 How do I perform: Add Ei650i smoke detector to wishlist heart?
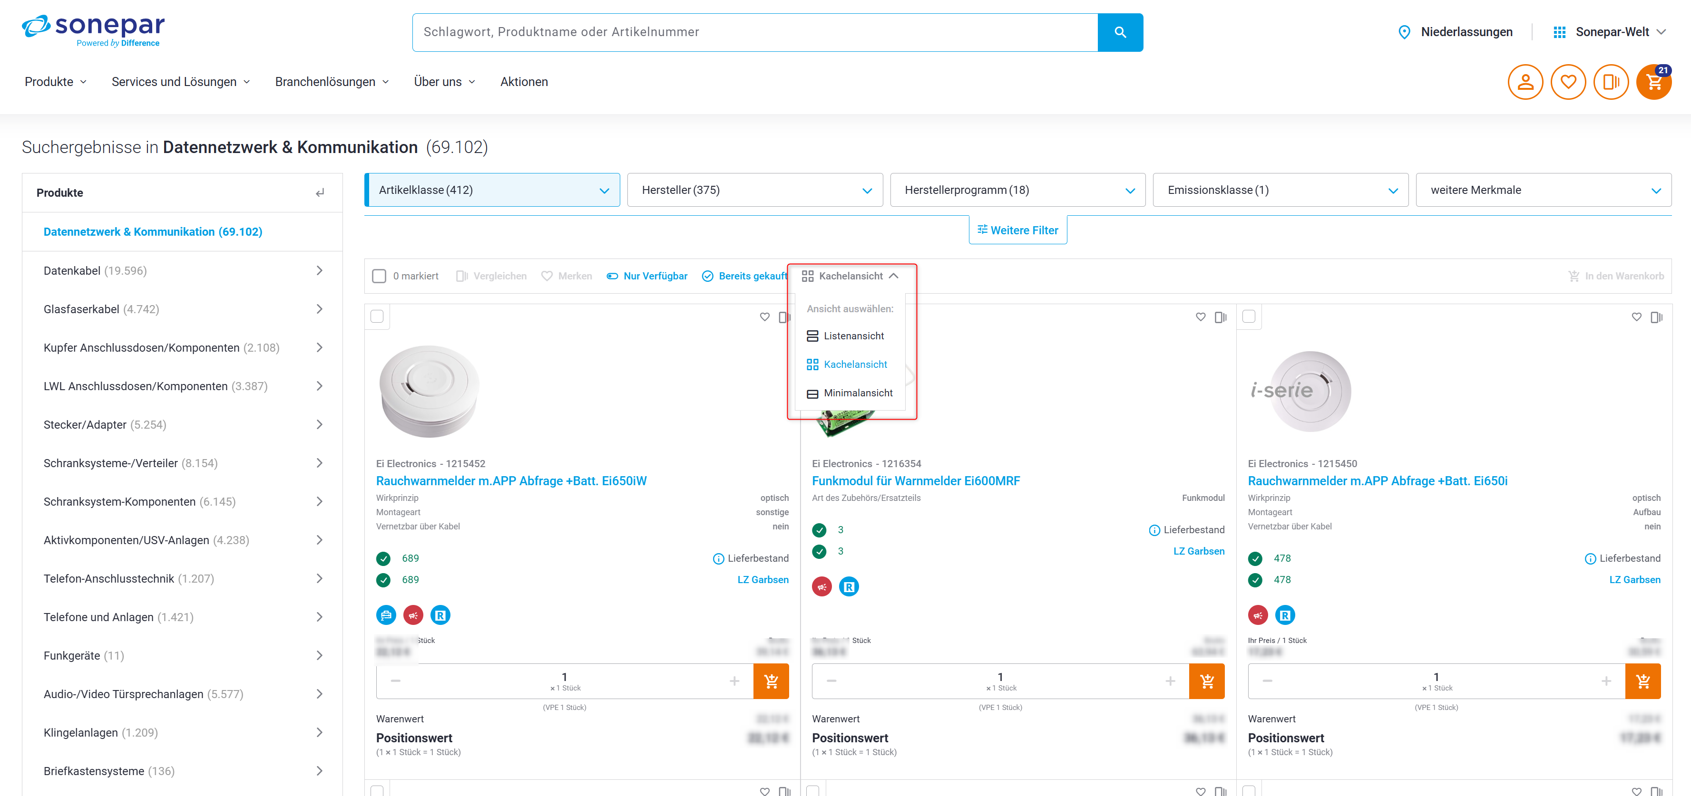click(1636, 316)
